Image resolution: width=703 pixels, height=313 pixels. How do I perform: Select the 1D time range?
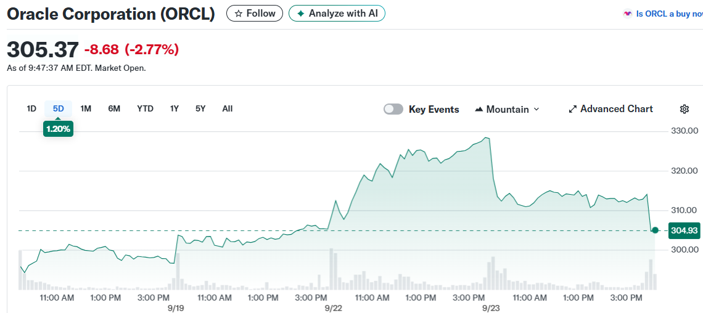pos(31,108)
